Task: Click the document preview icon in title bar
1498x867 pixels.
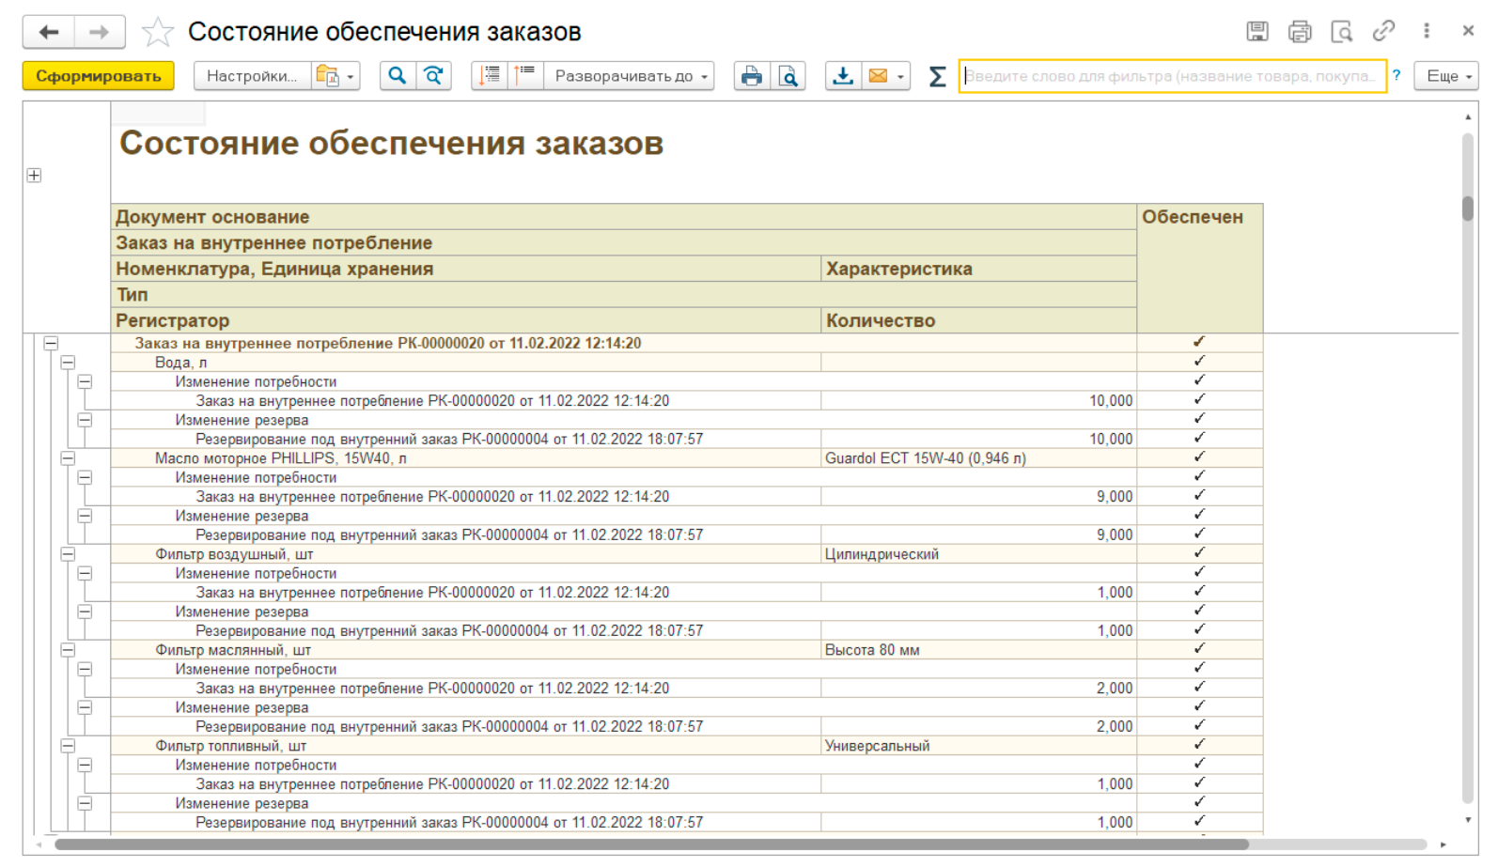Action: 1342,31
